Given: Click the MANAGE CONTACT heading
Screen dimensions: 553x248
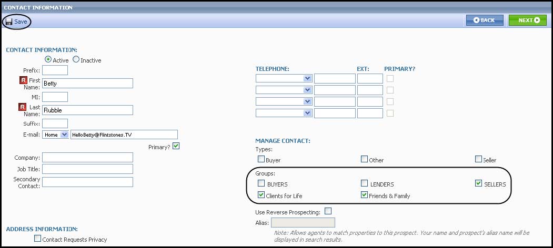Looking at the screenshot, I should (x=283, y=141).
